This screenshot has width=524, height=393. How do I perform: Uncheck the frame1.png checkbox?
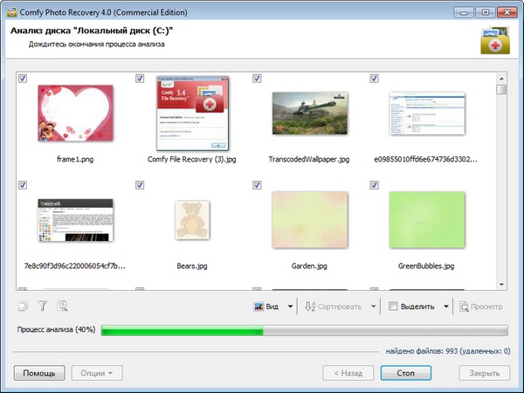pos(24,79)
